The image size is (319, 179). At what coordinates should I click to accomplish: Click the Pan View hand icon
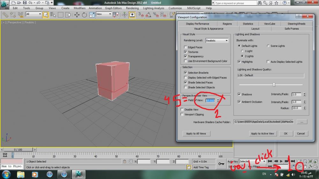tap(305, 167)
